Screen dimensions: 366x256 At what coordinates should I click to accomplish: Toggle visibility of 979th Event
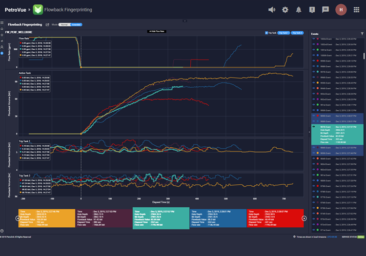[314, 186]
